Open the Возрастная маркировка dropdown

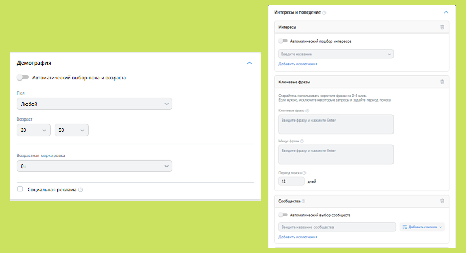94,167
